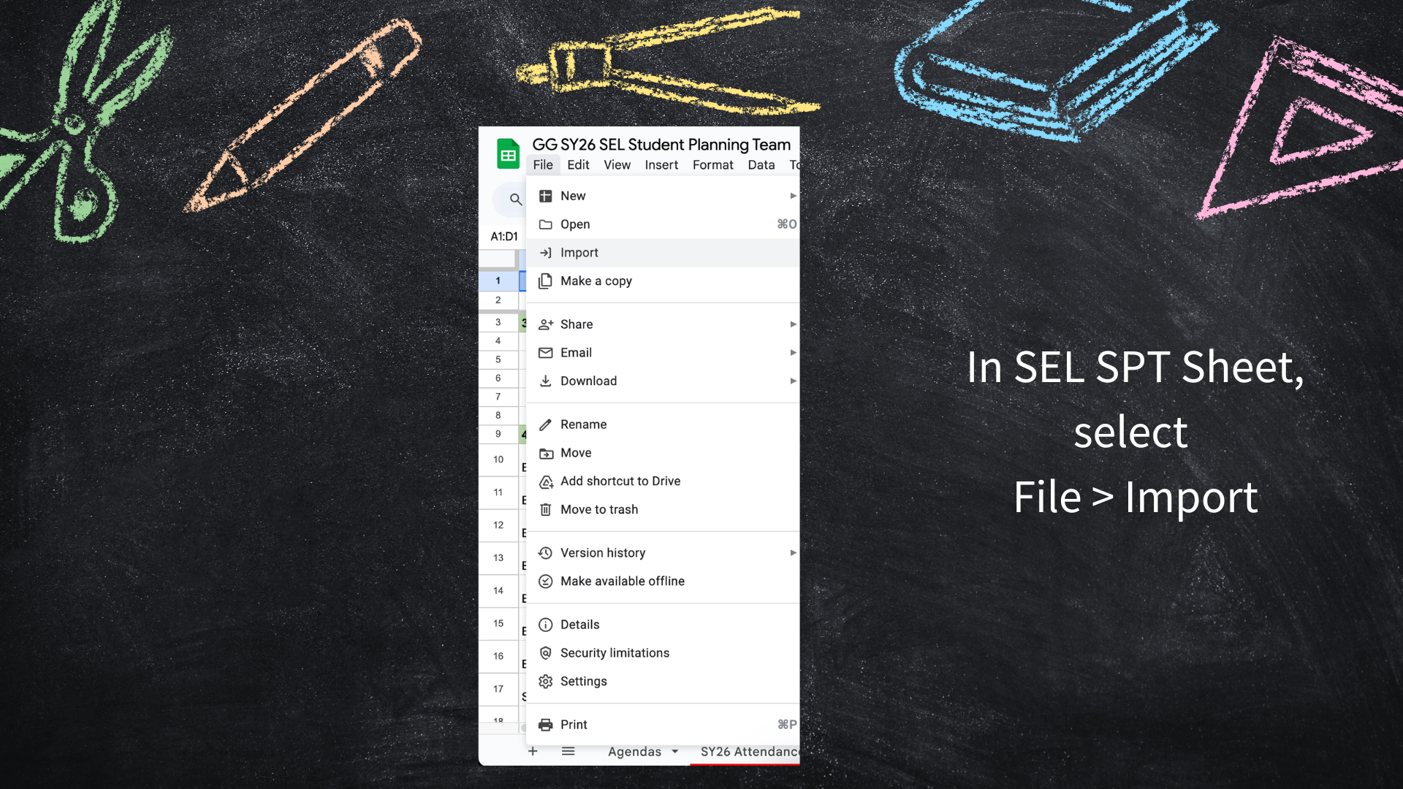Select row 3 header

[x=498, y=322]
